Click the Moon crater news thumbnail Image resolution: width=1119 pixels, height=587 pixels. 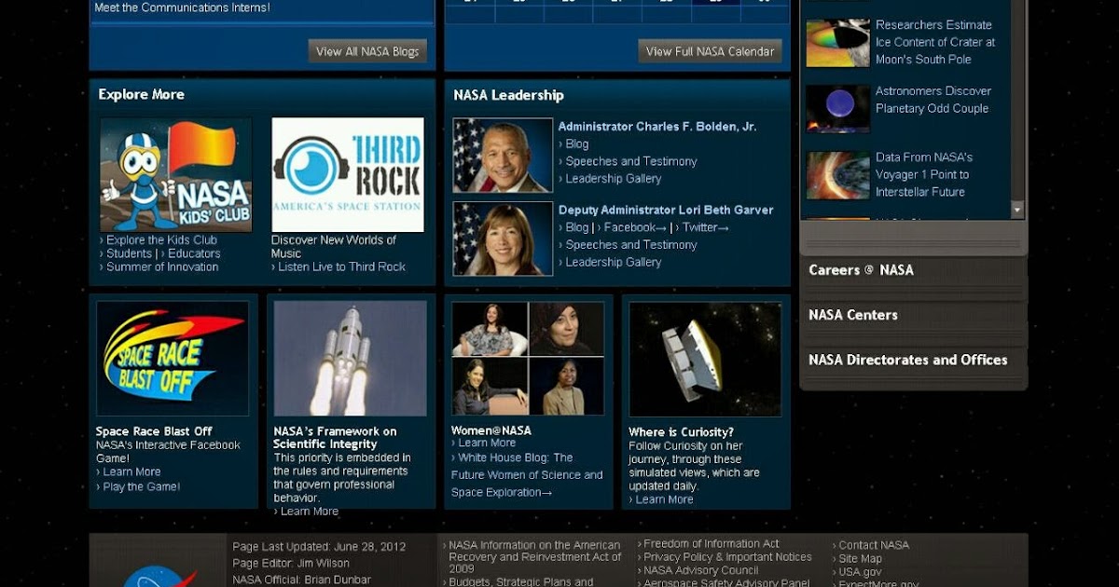[x=837, y=43]
